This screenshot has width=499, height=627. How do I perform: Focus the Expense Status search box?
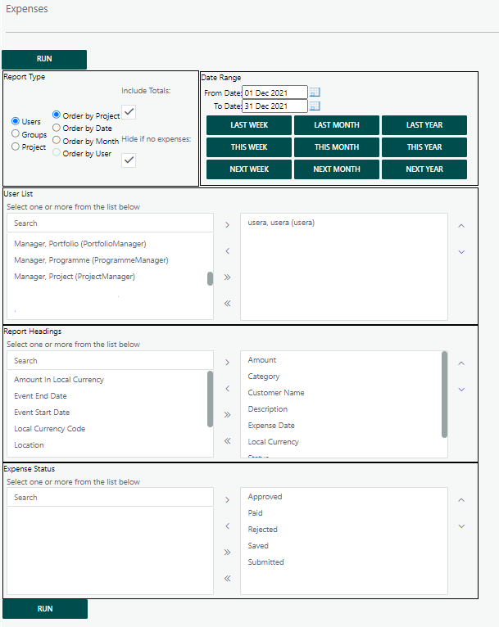(110, 498)
